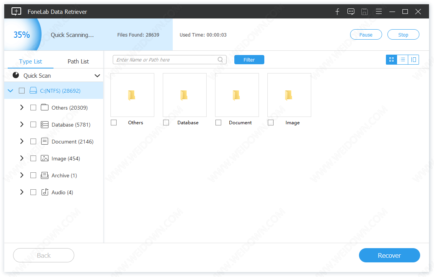The width and height of the screenshot is (434, 277).
Task: Open the Facebook share icon
Action: (337, 12)
